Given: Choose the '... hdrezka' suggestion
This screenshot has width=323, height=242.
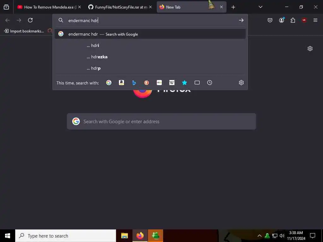Looking at the screenshot, I should pos(150,57).
